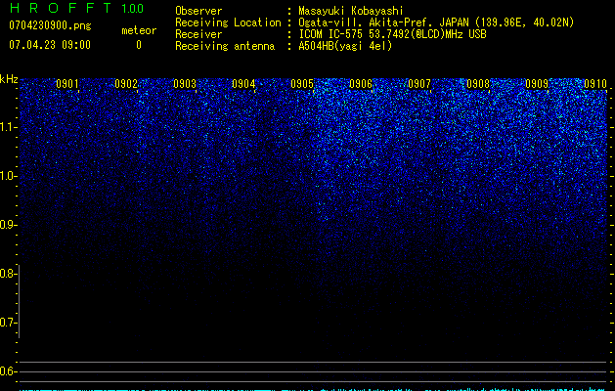Select the file name 0704230900.png
This screenshot has height=391, width=615.
coord(50,26)
